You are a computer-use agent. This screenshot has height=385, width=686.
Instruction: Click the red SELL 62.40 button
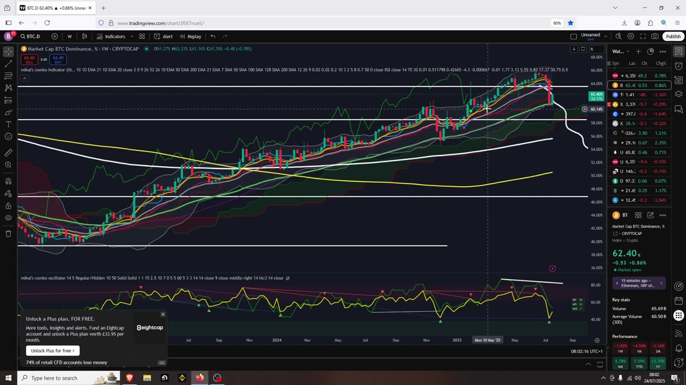29,59
